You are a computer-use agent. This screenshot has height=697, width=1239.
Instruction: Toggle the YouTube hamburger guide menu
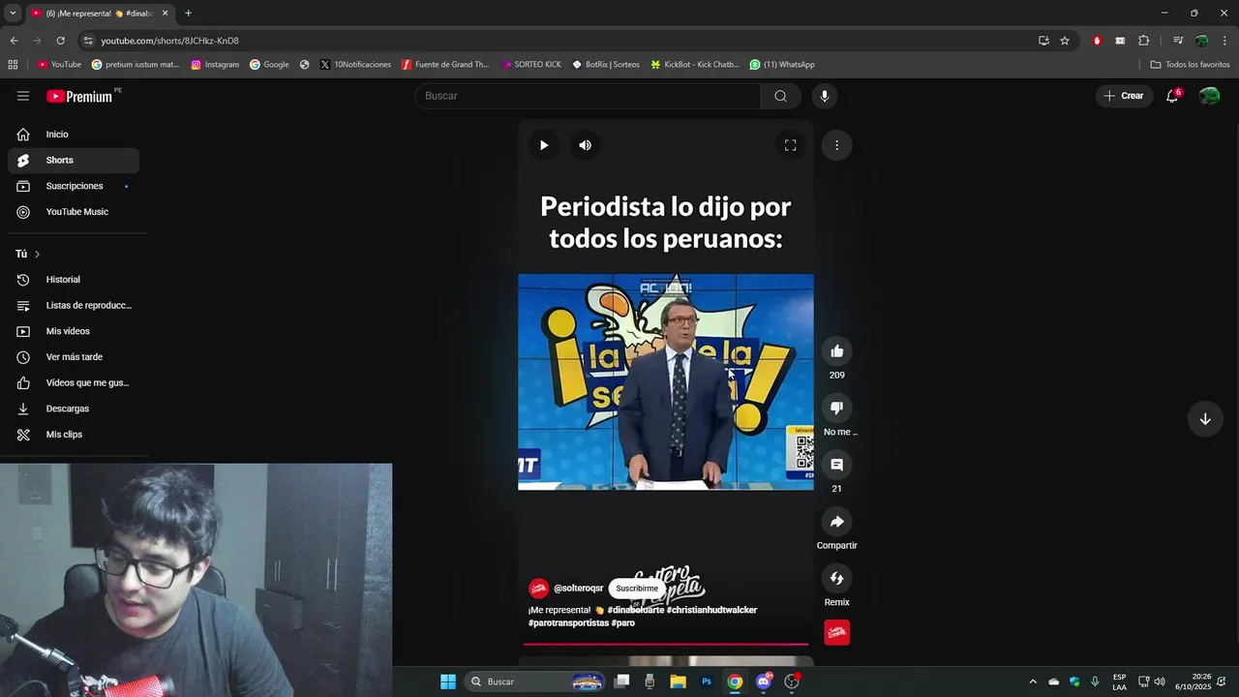[x=23, y=96]
